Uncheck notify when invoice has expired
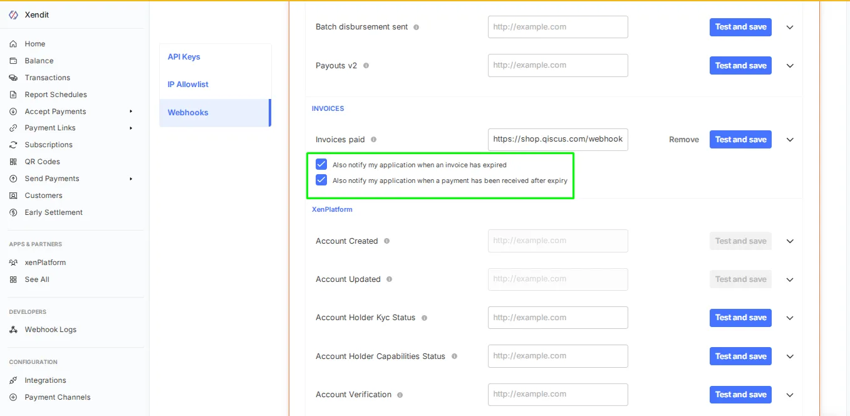The width and height of the screenshot is (850, 416). pyautogui.click(x=321, y=165)
